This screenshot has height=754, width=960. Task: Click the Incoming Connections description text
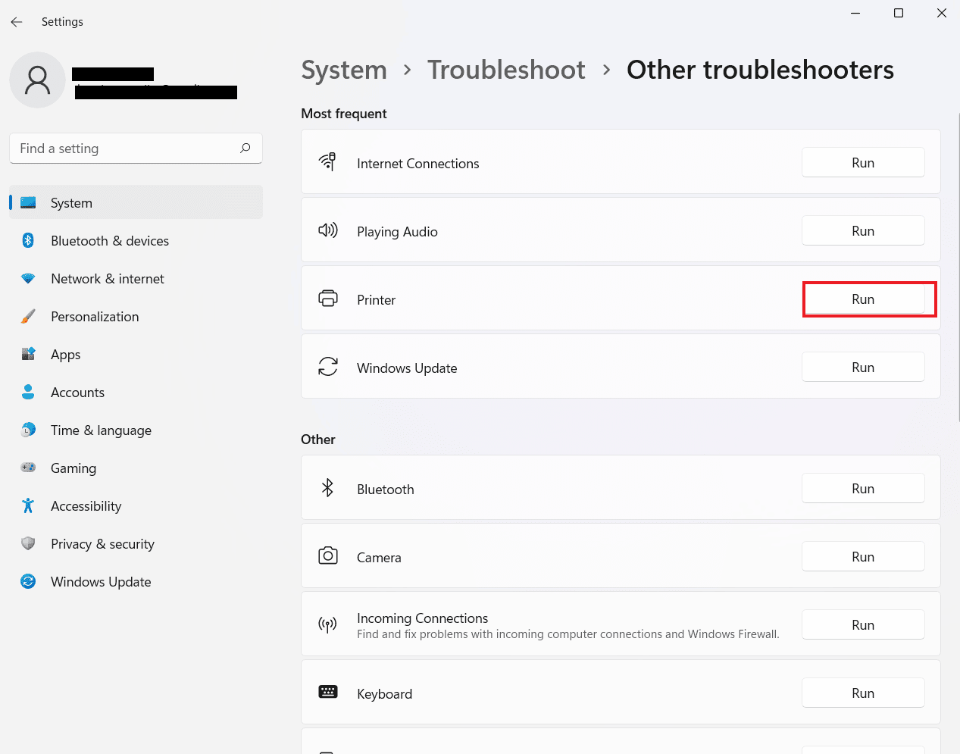coord(568,634)
